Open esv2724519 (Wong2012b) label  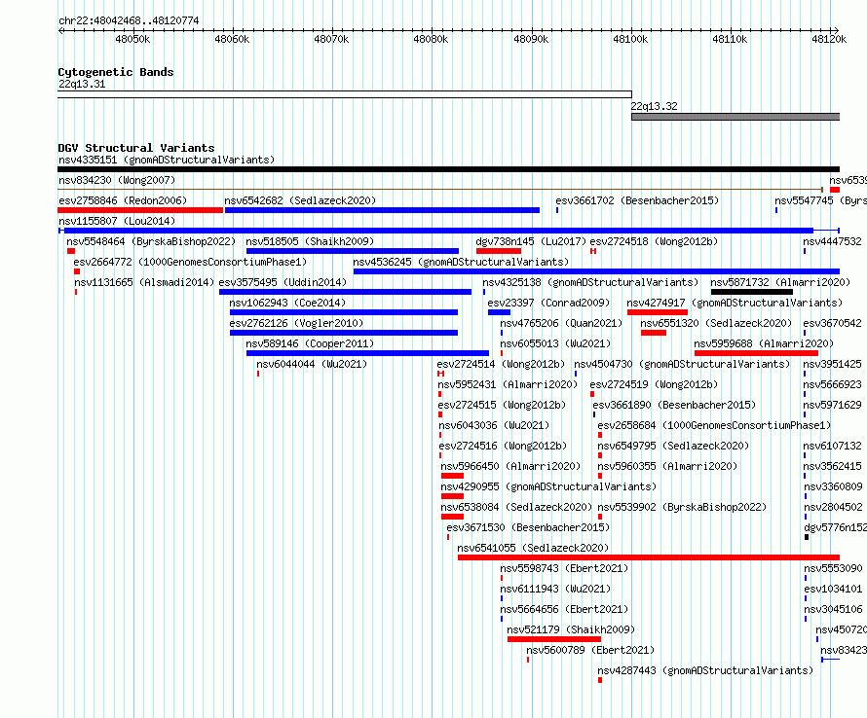[x=654, y=385]
